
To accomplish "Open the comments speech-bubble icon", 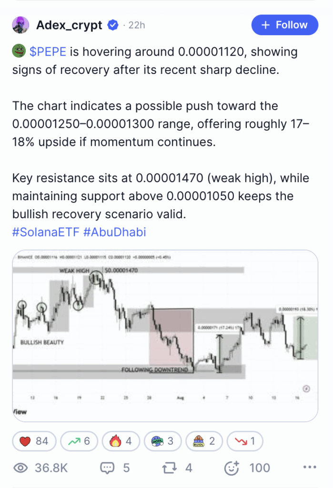I will pos(107,468).
